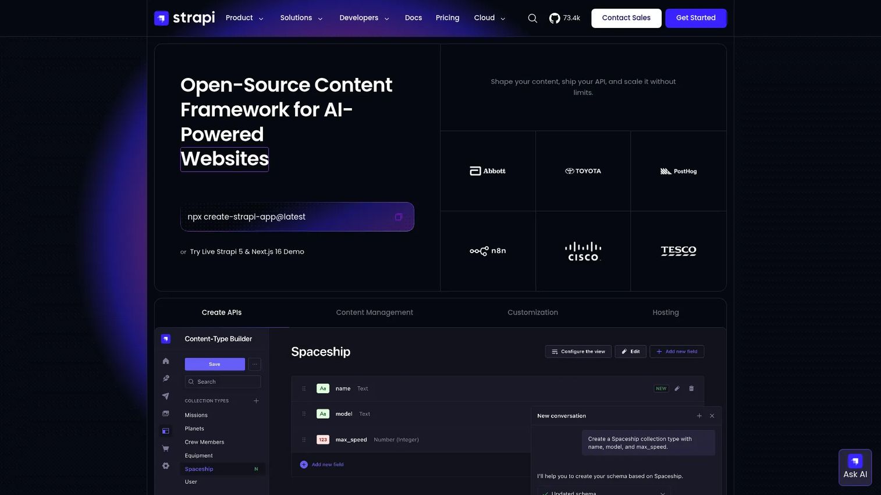Add a new collection type with plus icon
881x495 pixels.
tap(256, 401)
